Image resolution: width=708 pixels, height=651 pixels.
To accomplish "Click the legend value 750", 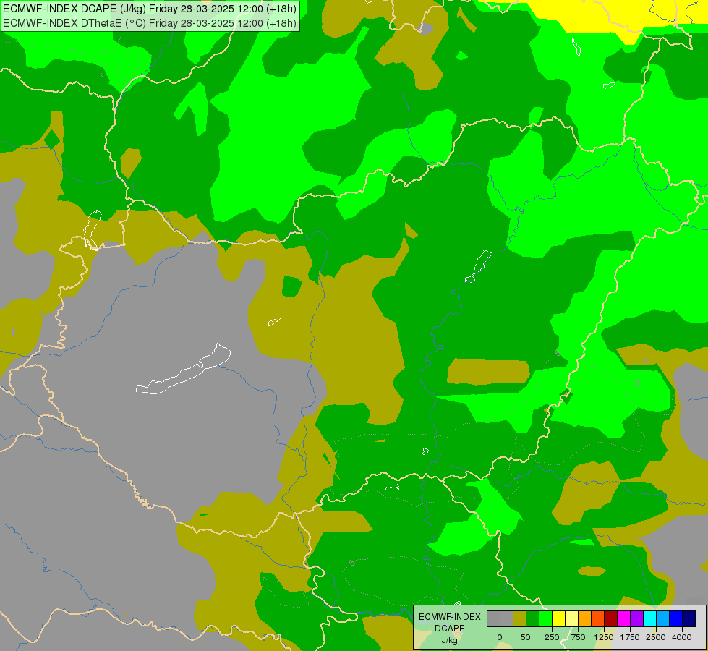I will 578,637.
